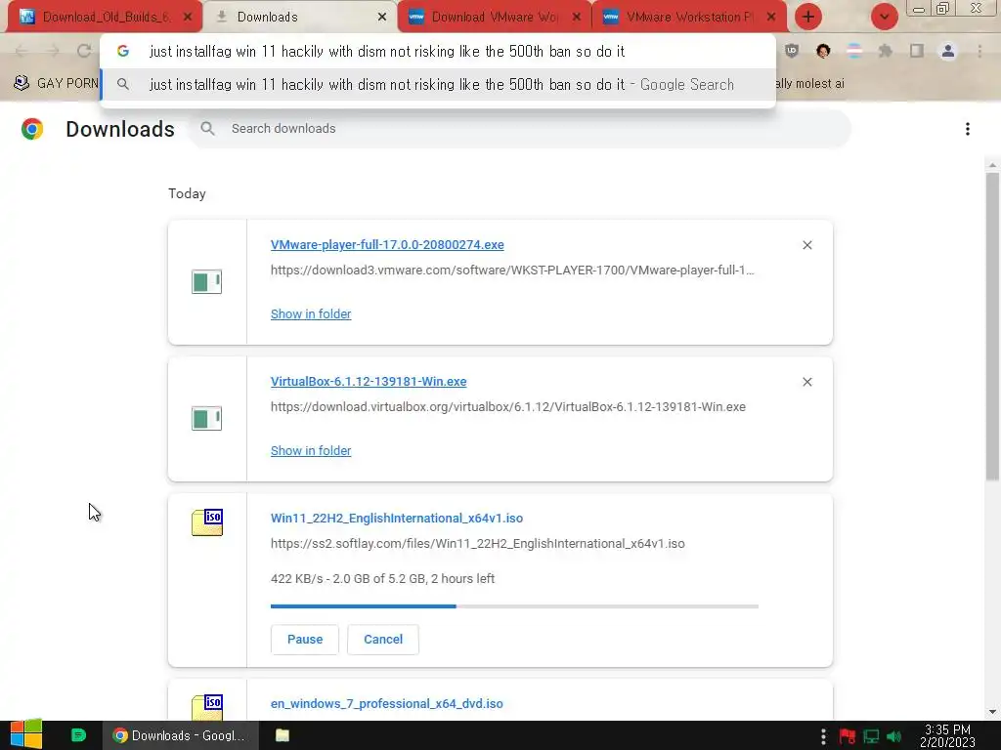Go back with the browser back arrow
The image size is (1001, 750).
click(22, 51)
